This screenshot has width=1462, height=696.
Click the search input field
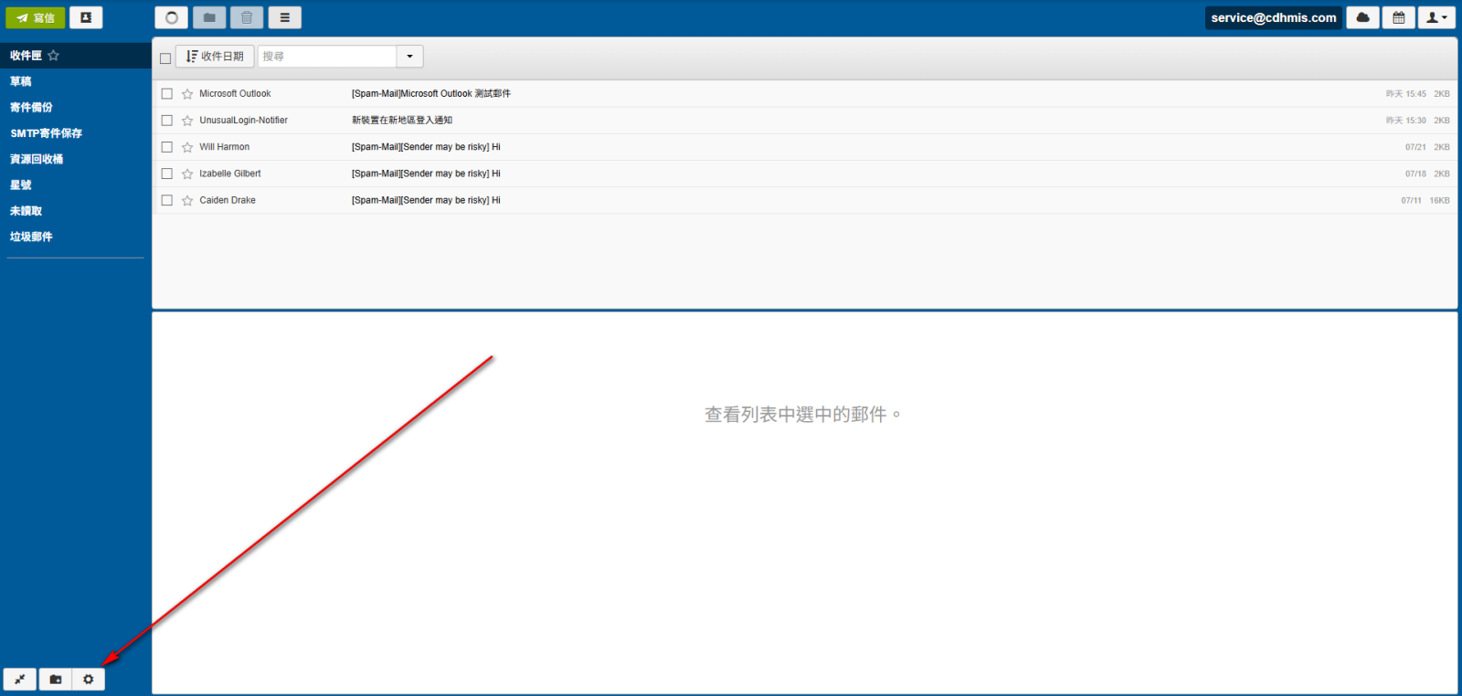327,57
